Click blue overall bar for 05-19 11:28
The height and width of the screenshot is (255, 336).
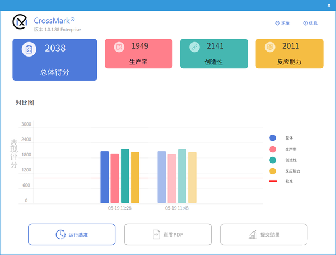(105, 177)
